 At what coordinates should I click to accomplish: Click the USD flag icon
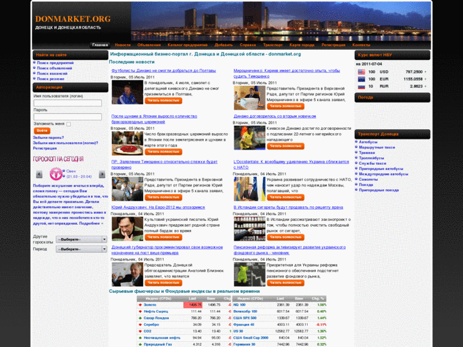pos(362,72)
